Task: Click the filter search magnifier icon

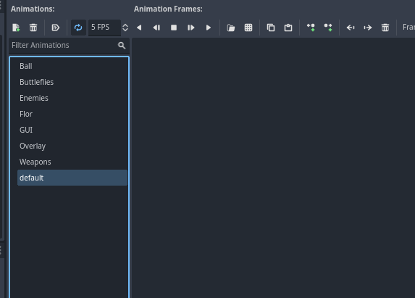Action: 122,45
